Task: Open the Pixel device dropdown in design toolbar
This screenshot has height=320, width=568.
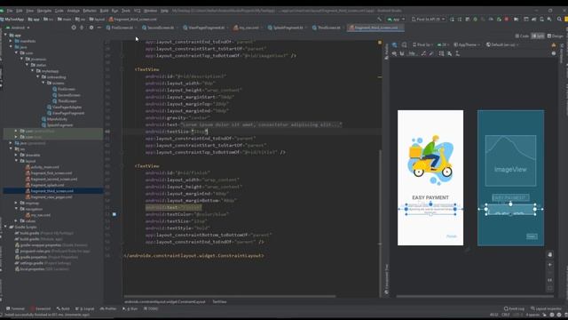Action: 422,45
